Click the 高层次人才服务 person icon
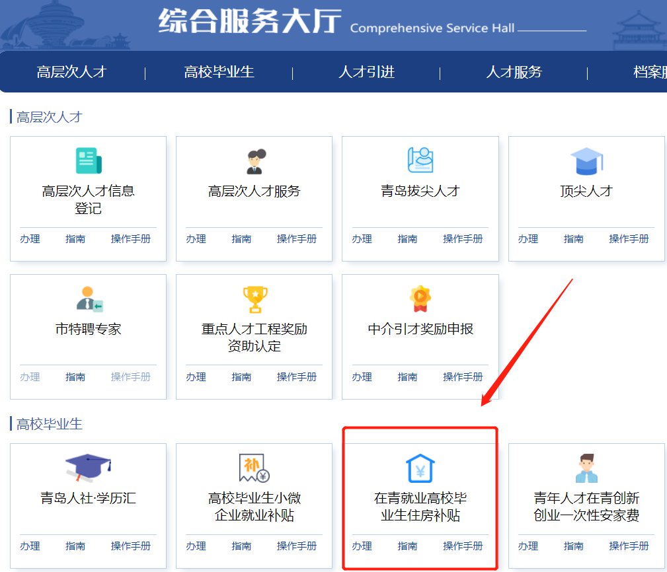667x572 pixels. (x=255, y=161)
